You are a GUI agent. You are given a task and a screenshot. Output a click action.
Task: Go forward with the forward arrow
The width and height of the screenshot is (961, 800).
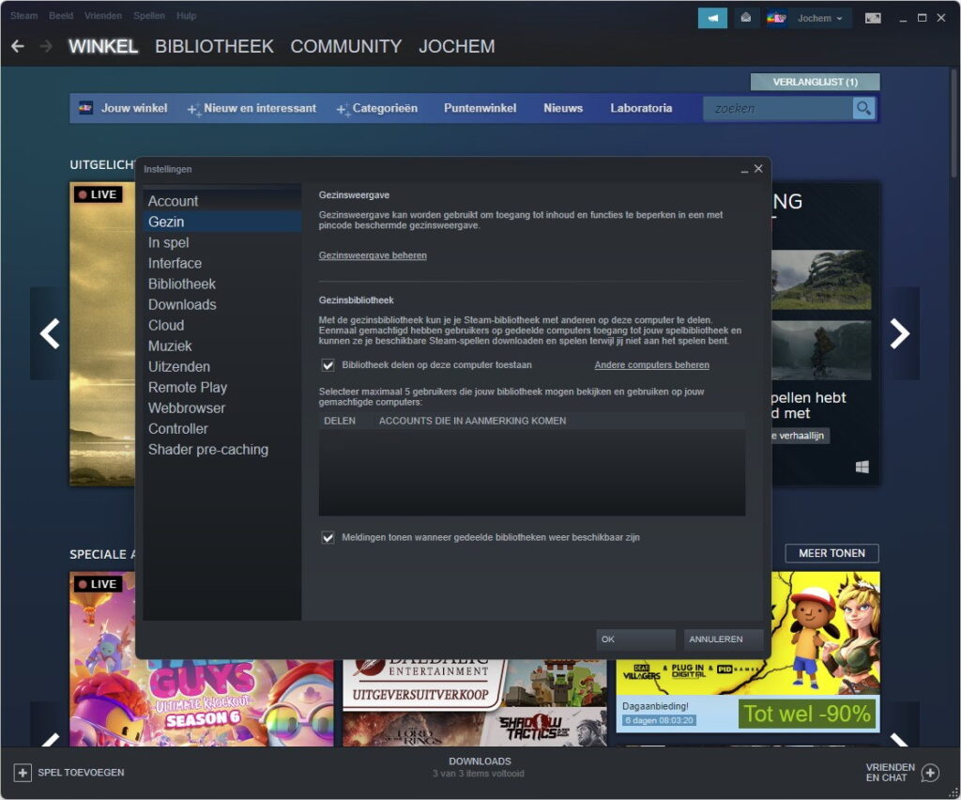46,46
